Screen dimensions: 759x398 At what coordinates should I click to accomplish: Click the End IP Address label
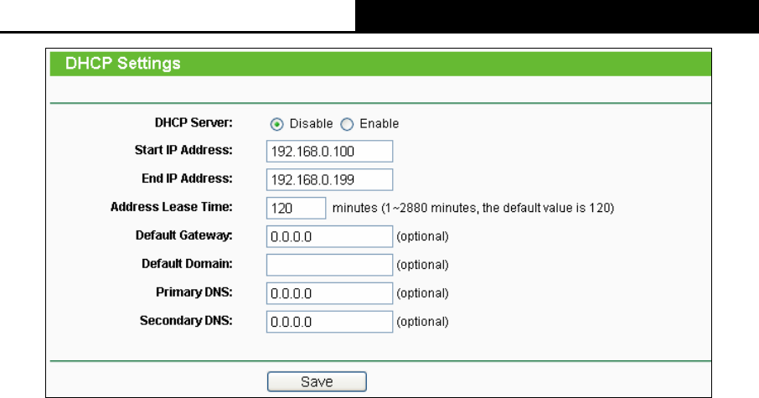[187, 178]
